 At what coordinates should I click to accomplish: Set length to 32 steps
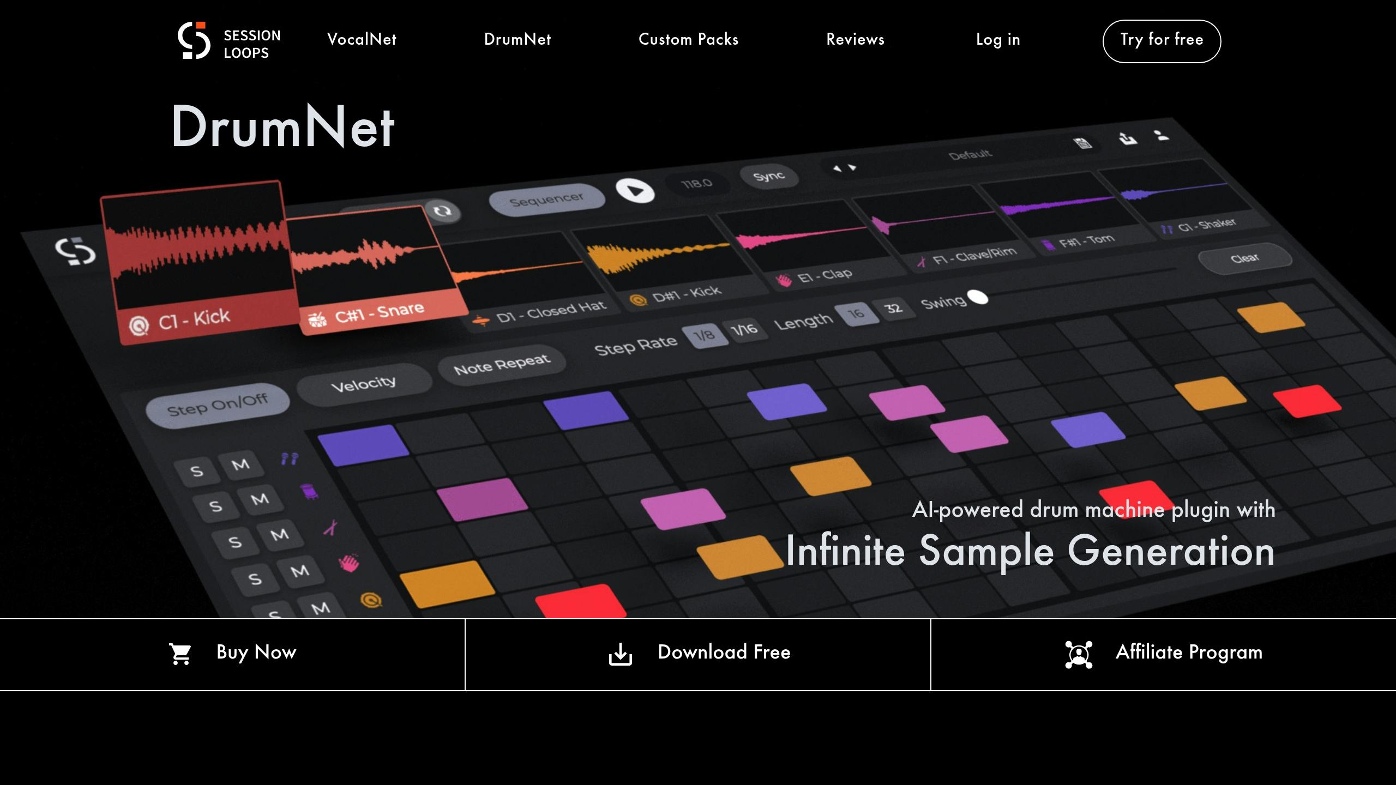(893, 309)
